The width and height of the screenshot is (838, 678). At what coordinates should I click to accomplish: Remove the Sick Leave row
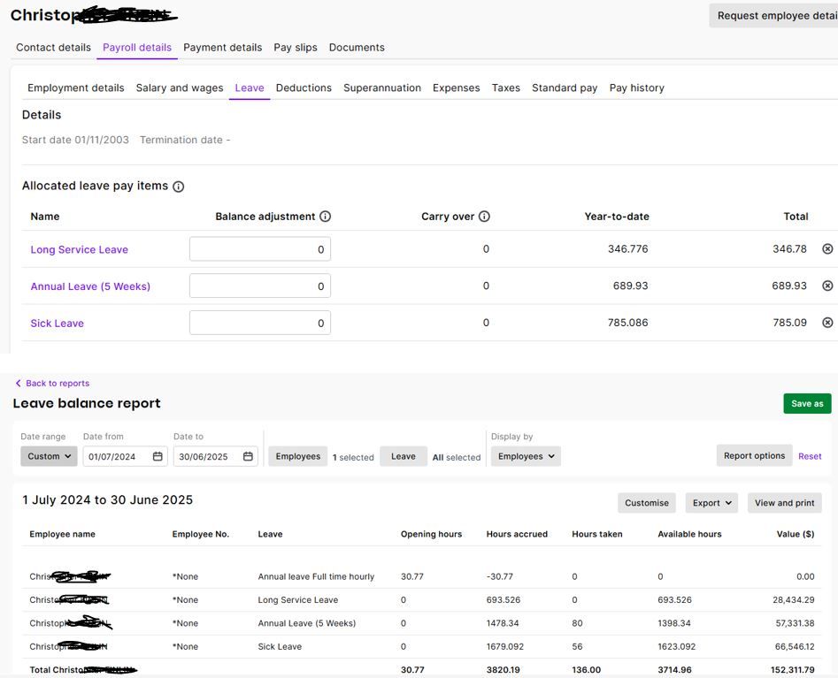[x=827, y=324]
